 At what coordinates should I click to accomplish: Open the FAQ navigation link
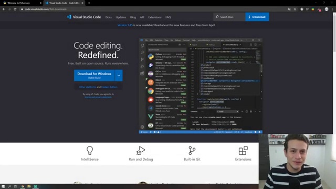168,17
